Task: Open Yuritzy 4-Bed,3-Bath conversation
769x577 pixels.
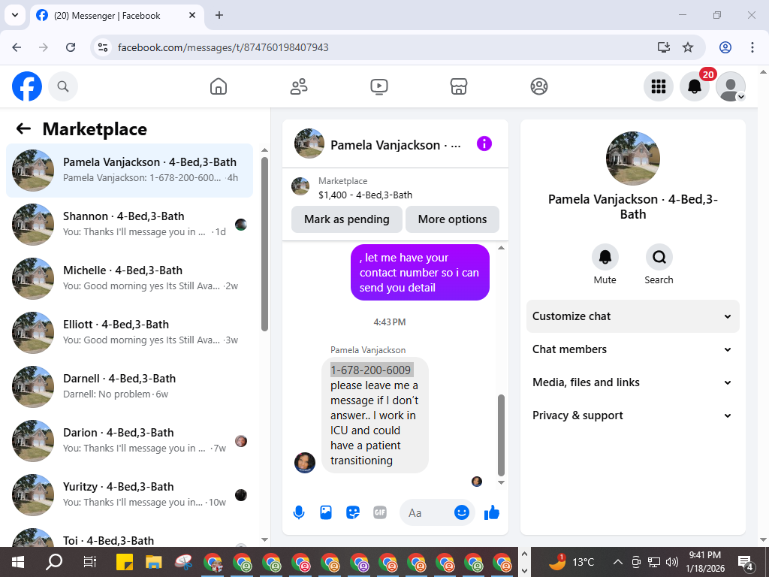Action: [x=129, y=495]
